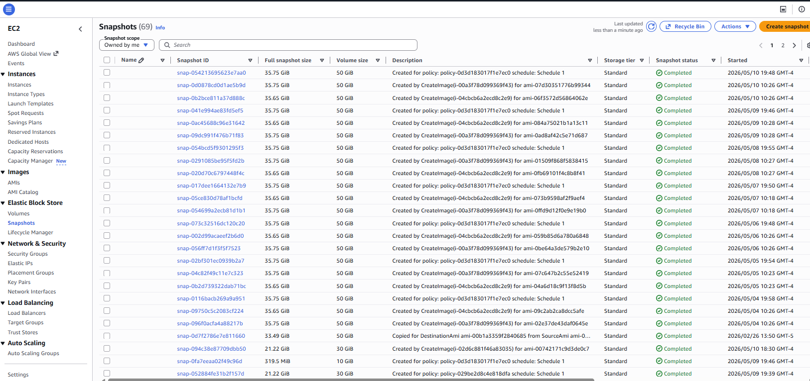Select all snapshots with header checkbox
This screenshot has width=810, height=381.
pos(107,60)
